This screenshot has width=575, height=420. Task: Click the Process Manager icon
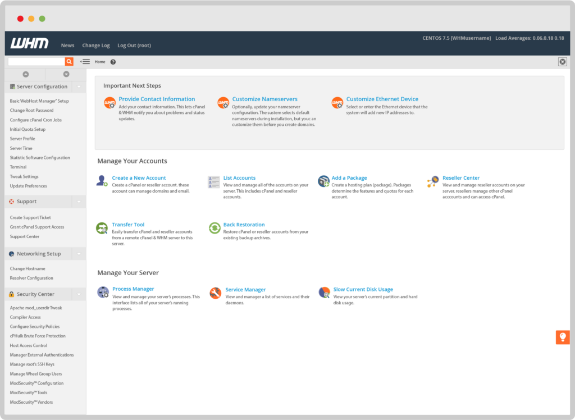click(103, 293)
